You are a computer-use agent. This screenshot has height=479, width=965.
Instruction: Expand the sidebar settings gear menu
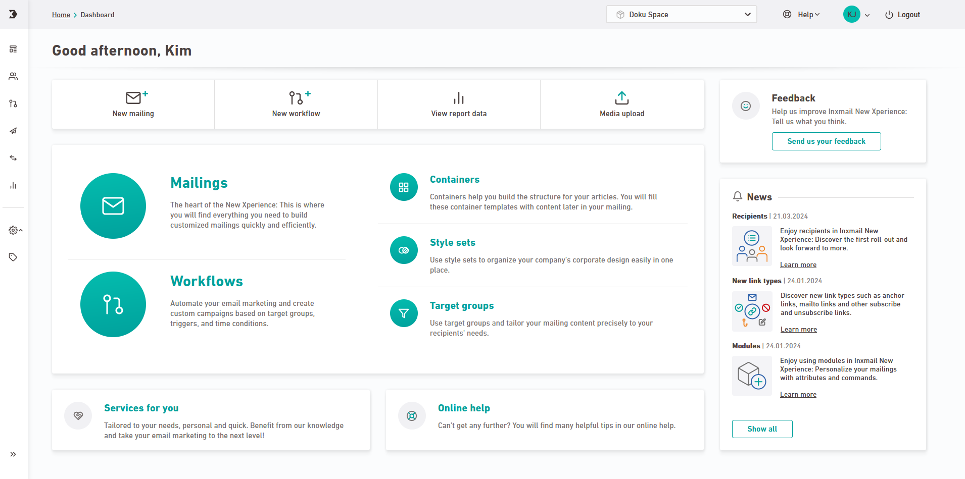tap(15, 230)
